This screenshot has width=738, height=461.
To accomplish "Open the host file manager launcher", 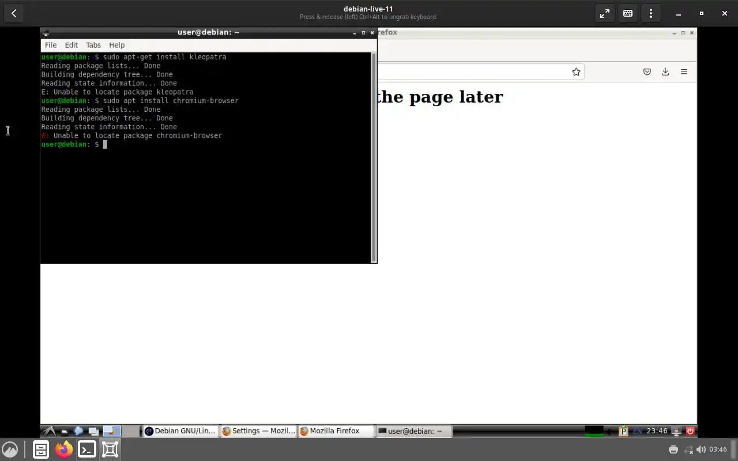I will tap(41, 449).
